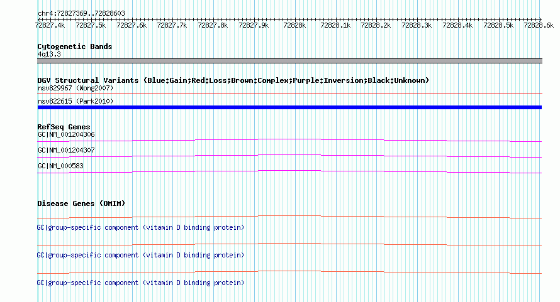Click the magenta line under GC|NM_000583
This screenshot has width=560, height=302.
[x=289, y=171]
